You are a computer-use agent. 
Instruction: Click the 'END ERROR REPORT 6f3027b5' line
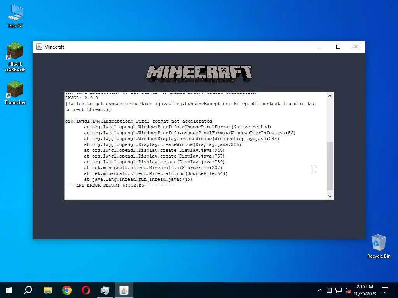pos(120,185)
